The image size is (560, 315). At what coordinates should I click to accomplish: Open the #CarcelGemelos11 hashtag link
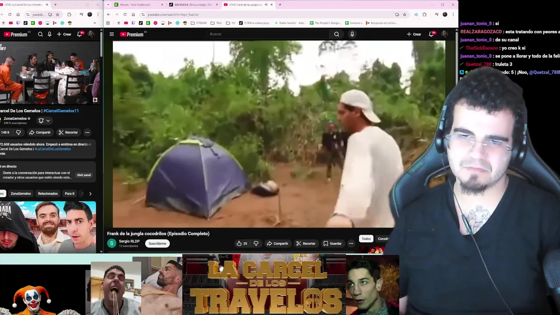pos(61,111)
